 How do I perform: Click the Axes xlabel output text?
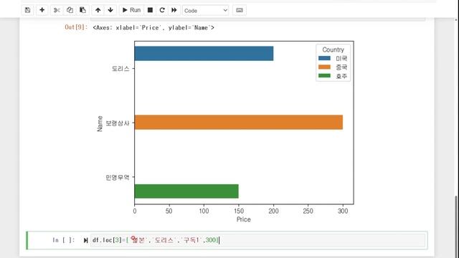coord(153,27)
